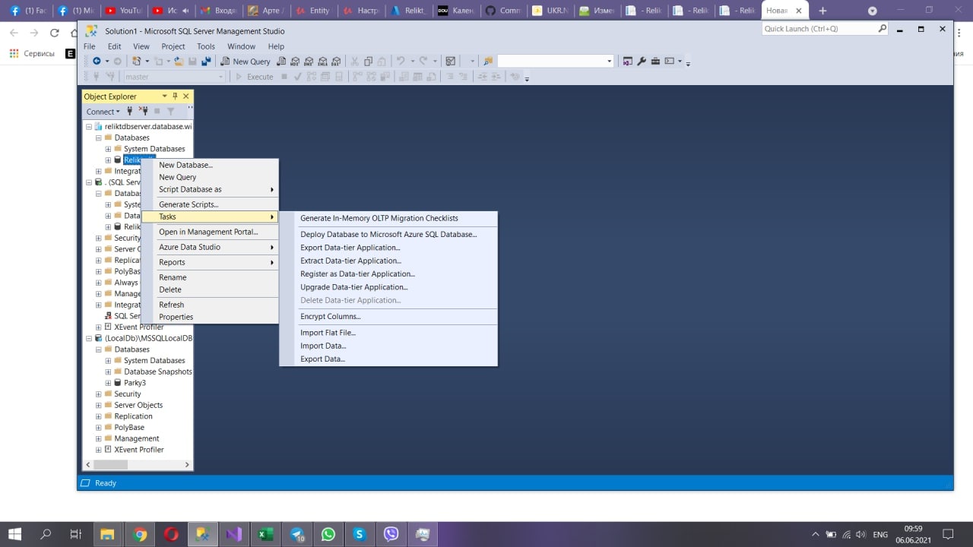The image size is (973, 547).
Task: Click the Copy icon in the toolbar
Action: click(x=368, y=62)
